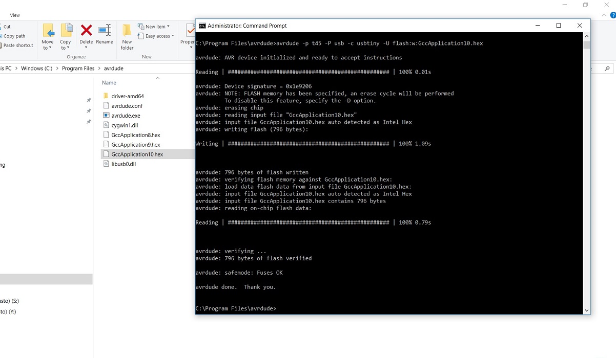Open the New item dropdown
This screenshot has height=358, width=616.
(154, 27)
